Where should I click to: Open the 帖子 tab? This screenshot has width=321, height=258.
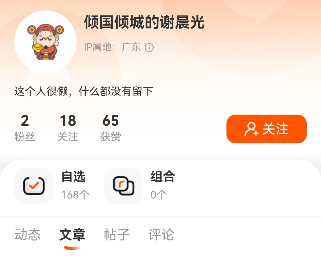(x=117, y=235)
